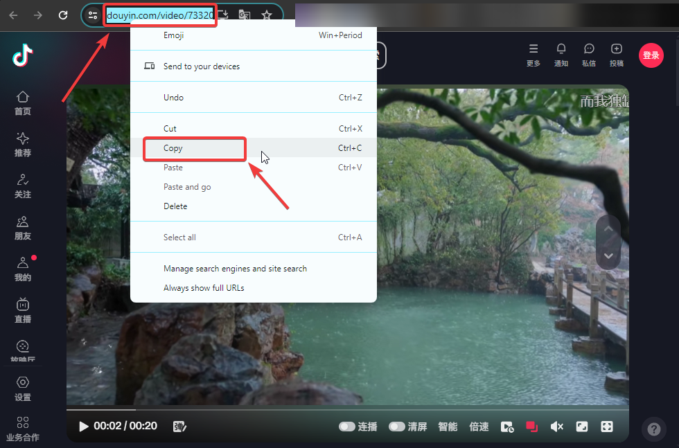Open 关注 following in sidebar
Viewport: 679px width, 448px height.
click(x=22, y=186)
